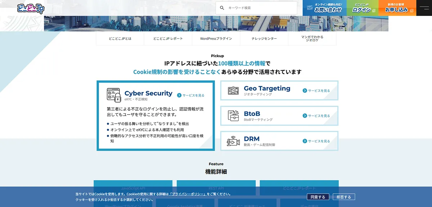This screenshot has height=207, width=432.
Task: Click the BtoBマーケティング subtitle
Action: point(258,119)
